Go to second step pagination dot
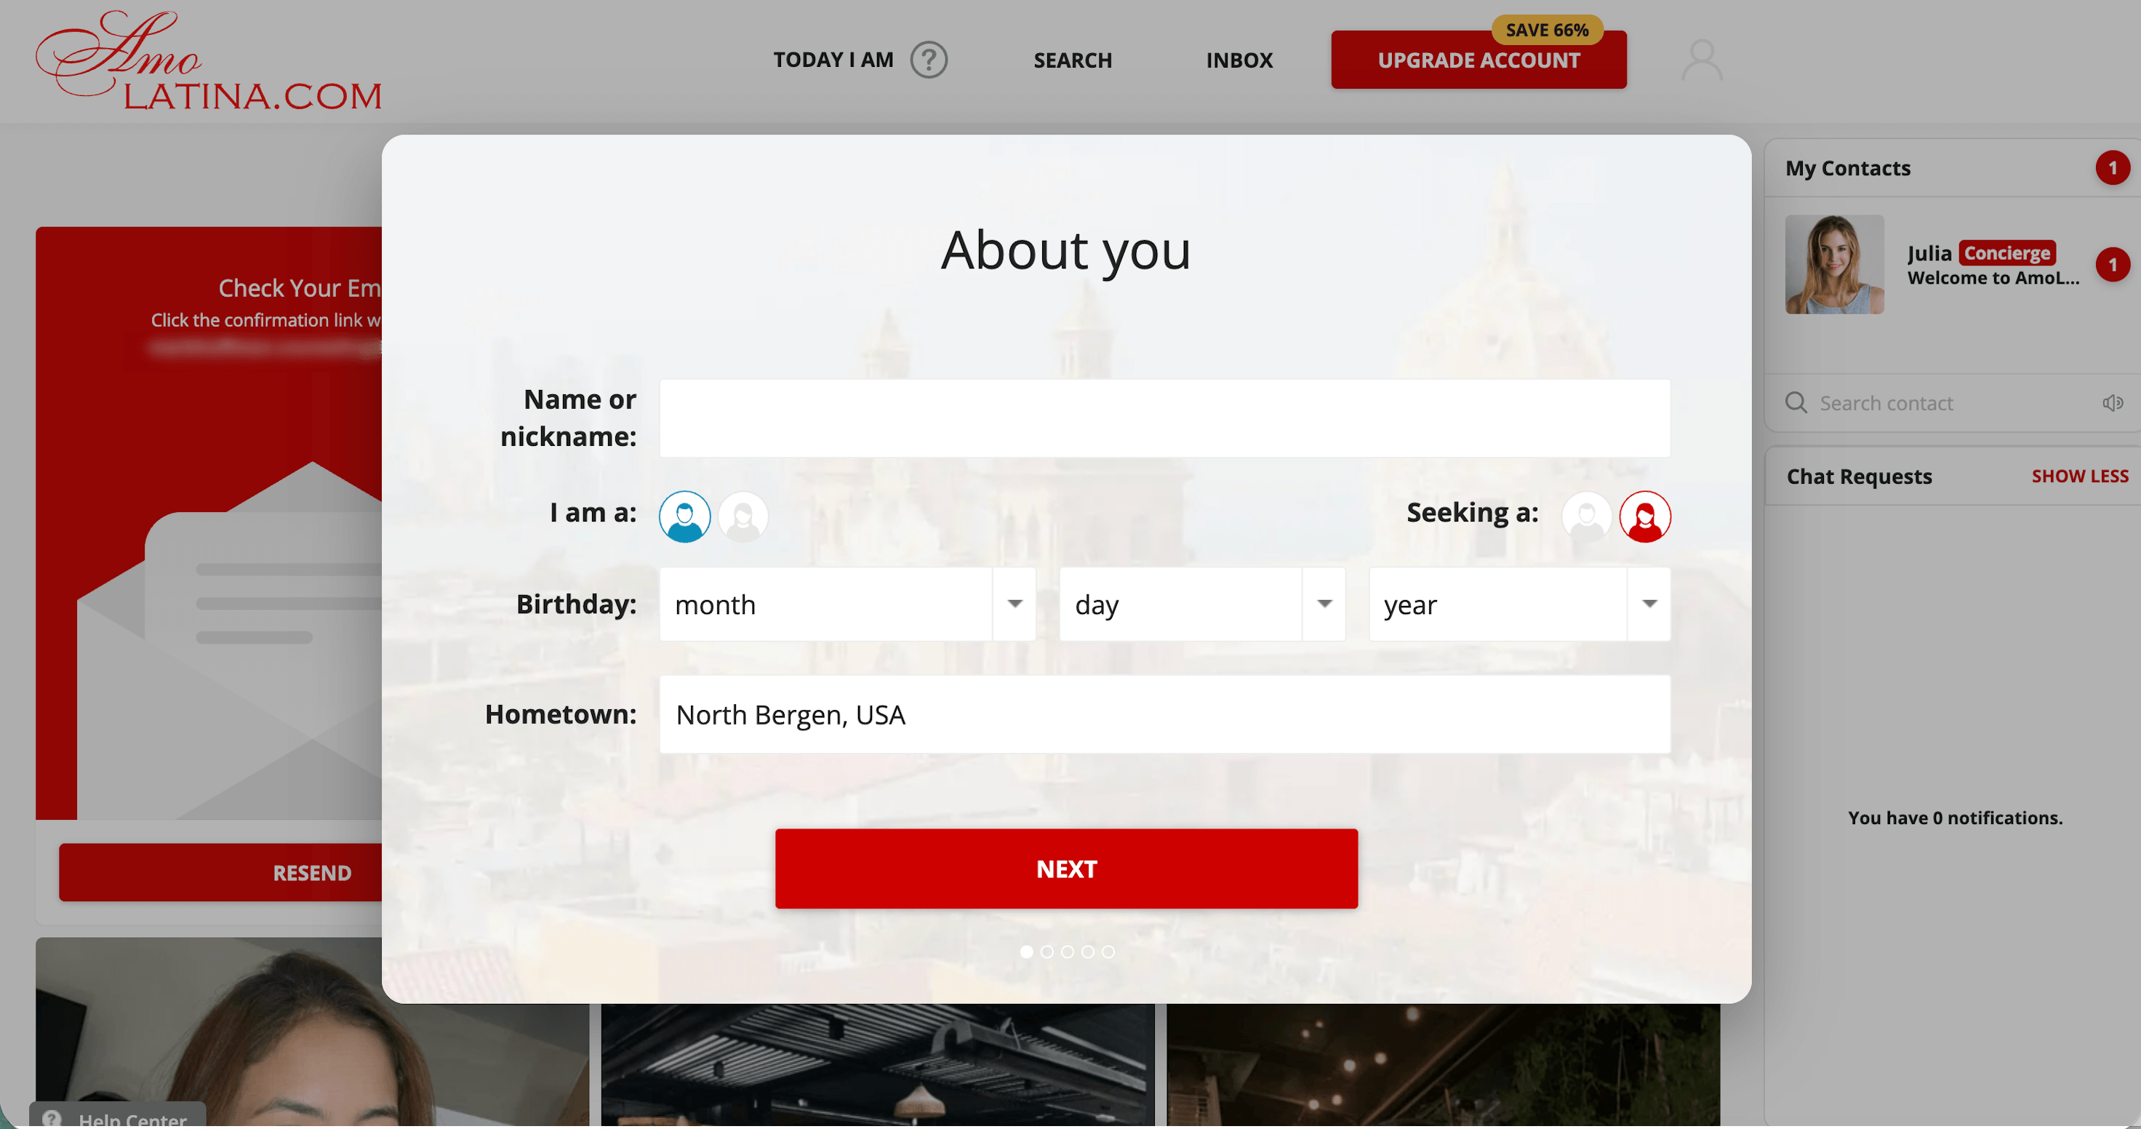Viewport: 2141px width, 1129px height. (1047, 952)
